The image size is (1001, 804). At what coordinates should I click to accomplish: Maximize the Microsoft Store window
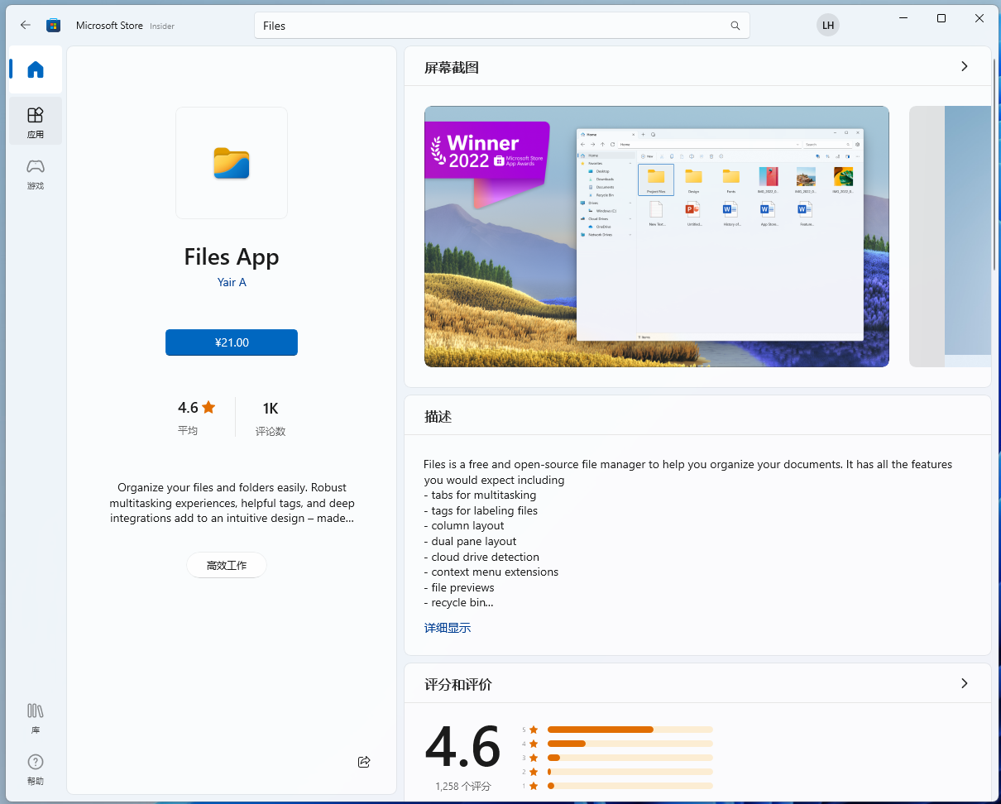click(x=941, y=18)
